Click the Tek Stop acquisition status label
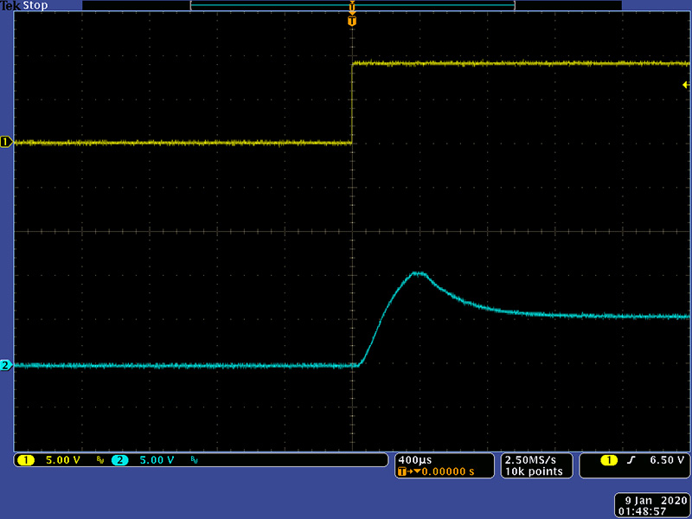This screenshot has height=519, width=692. click(x=25, y=5)
